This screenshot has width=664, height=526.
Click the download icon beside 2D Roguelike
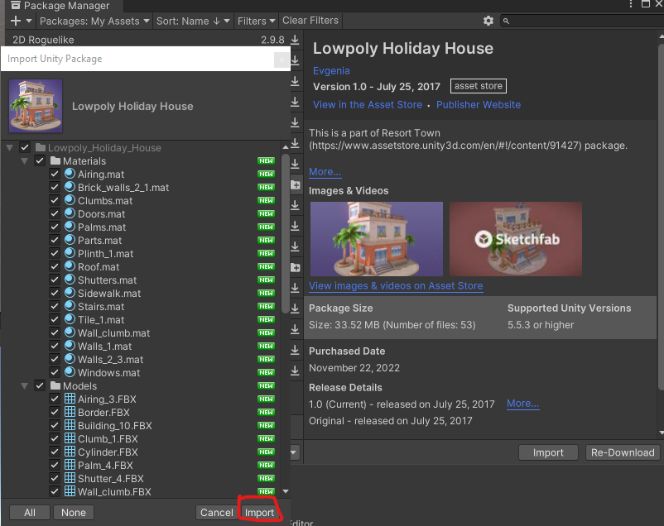pyautogui.click(x=295, y=40)
